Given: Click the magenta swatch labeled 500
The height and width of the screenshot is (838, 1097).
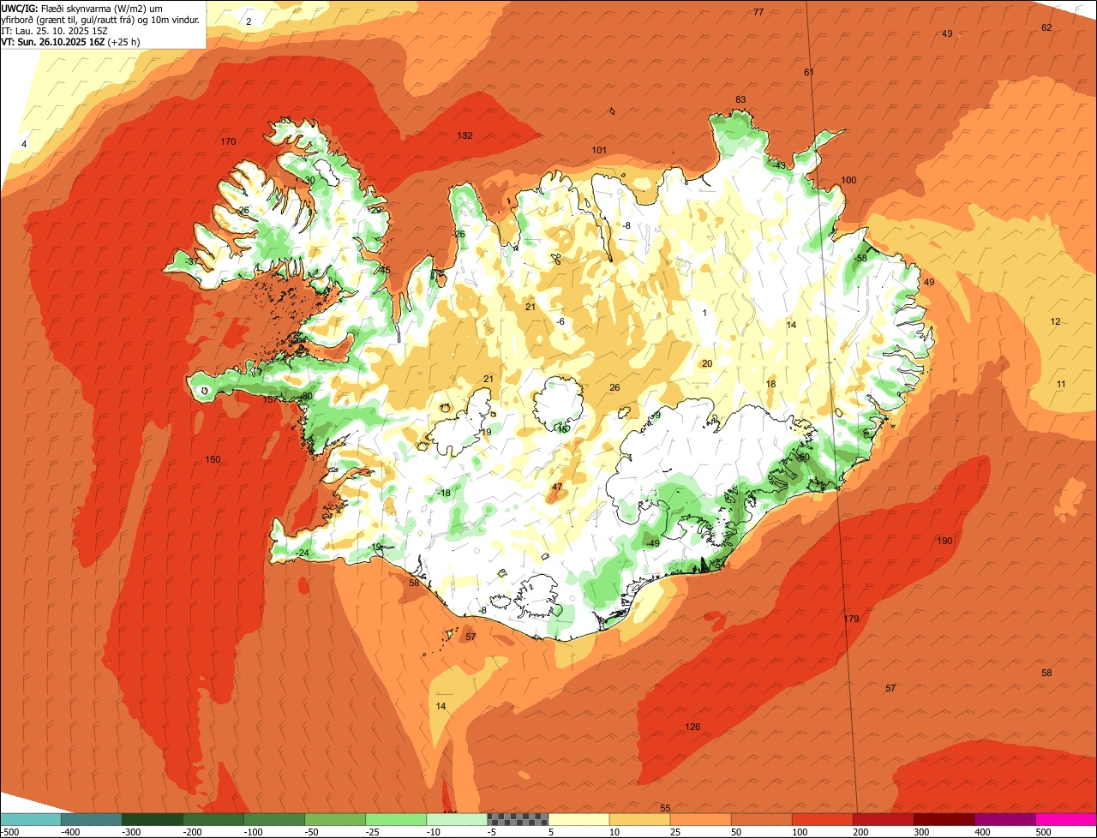Looking at the screenshot, I should point(1066,819).
